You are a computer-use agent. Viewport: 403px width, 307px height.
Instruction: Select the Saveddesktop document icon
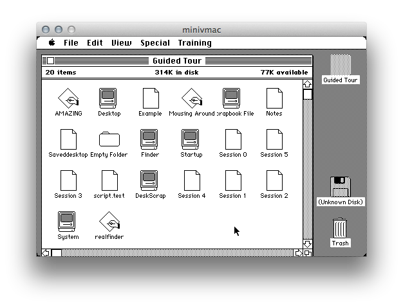coord(68,139)
